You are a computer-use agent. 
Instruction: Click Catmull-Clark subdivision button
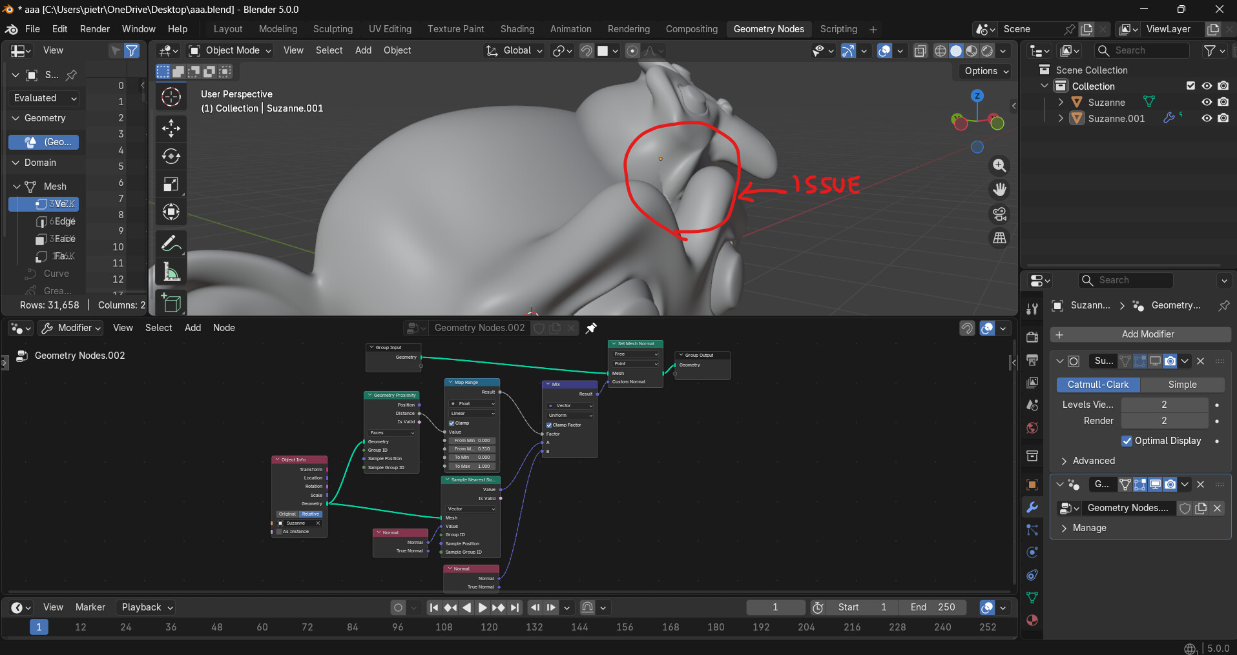(1098, 385)
